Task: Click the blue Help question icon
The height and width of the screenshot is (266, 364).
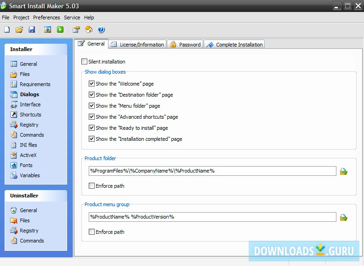Action: tap(101, 29)
